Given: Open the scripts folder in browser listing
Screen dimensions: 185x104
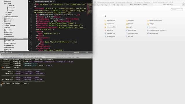Looking at the screenshot, I should (x=129, y=27).
